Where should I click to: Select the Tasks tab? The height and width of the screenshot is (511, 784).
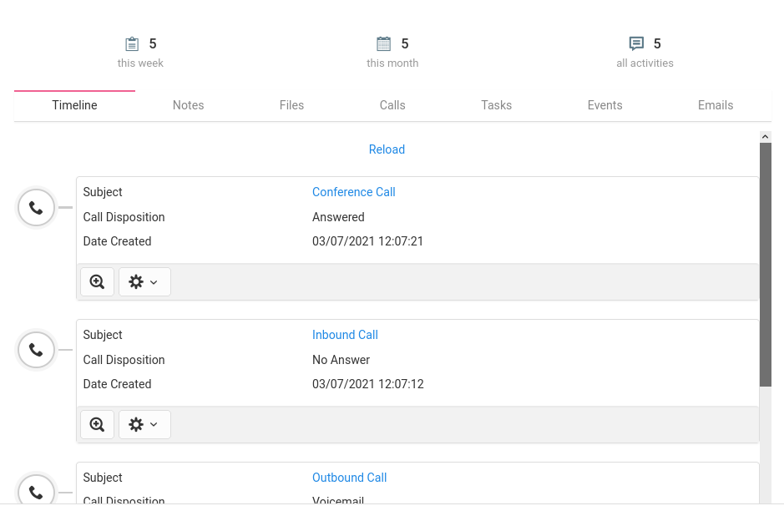[x=496, y=105]
